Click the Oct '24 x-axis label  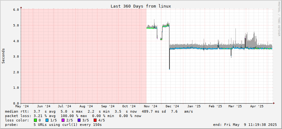click(x=129, y=106)
